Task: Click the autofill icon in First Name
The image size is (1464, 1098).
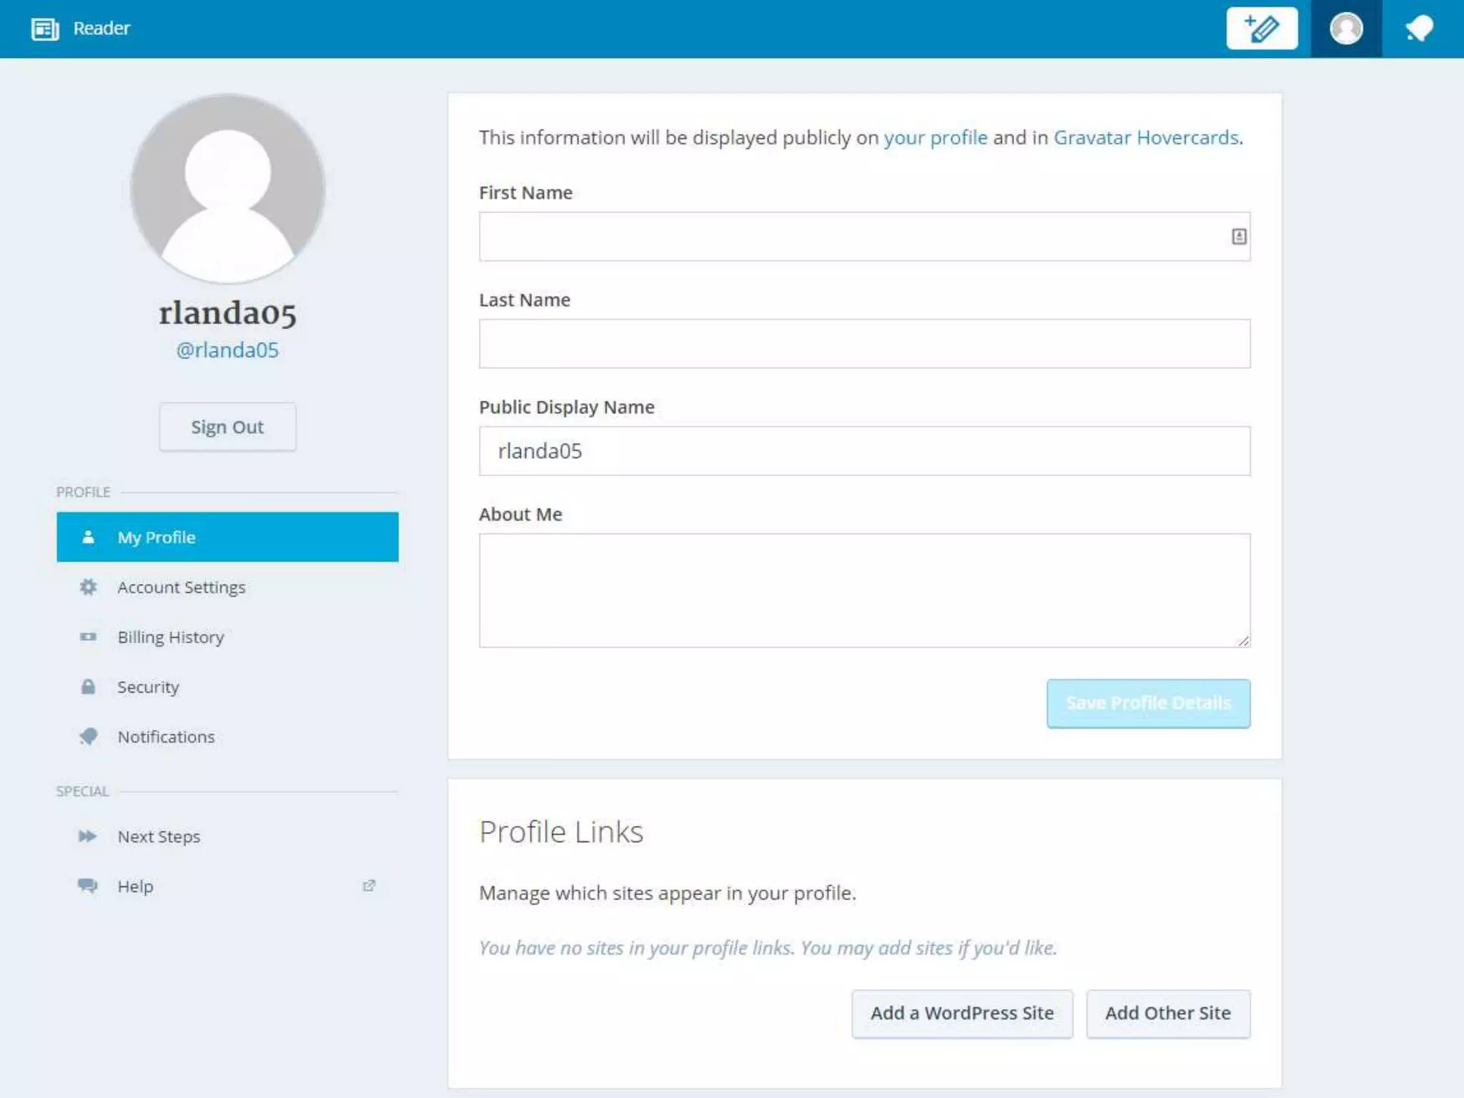Action: coord(1239,237)
